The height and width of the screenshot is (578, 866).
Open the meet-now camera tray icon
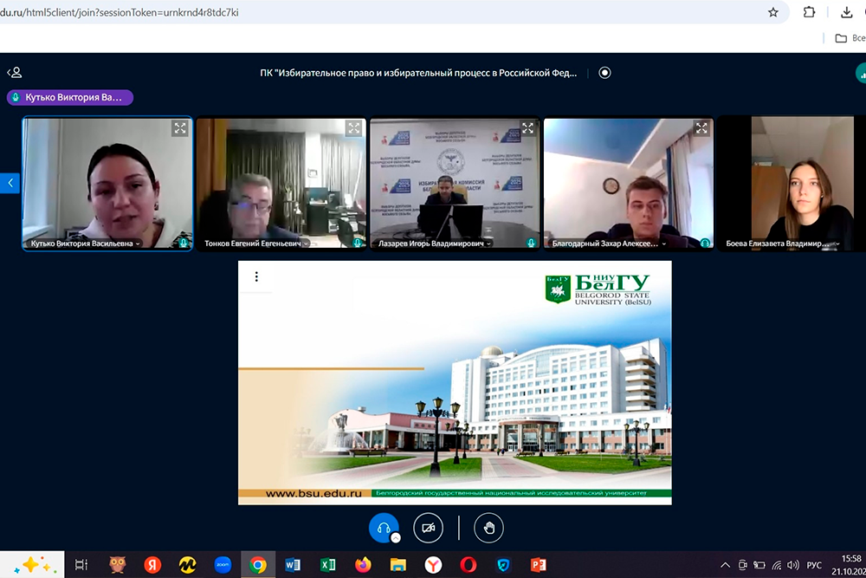(743, 565)
